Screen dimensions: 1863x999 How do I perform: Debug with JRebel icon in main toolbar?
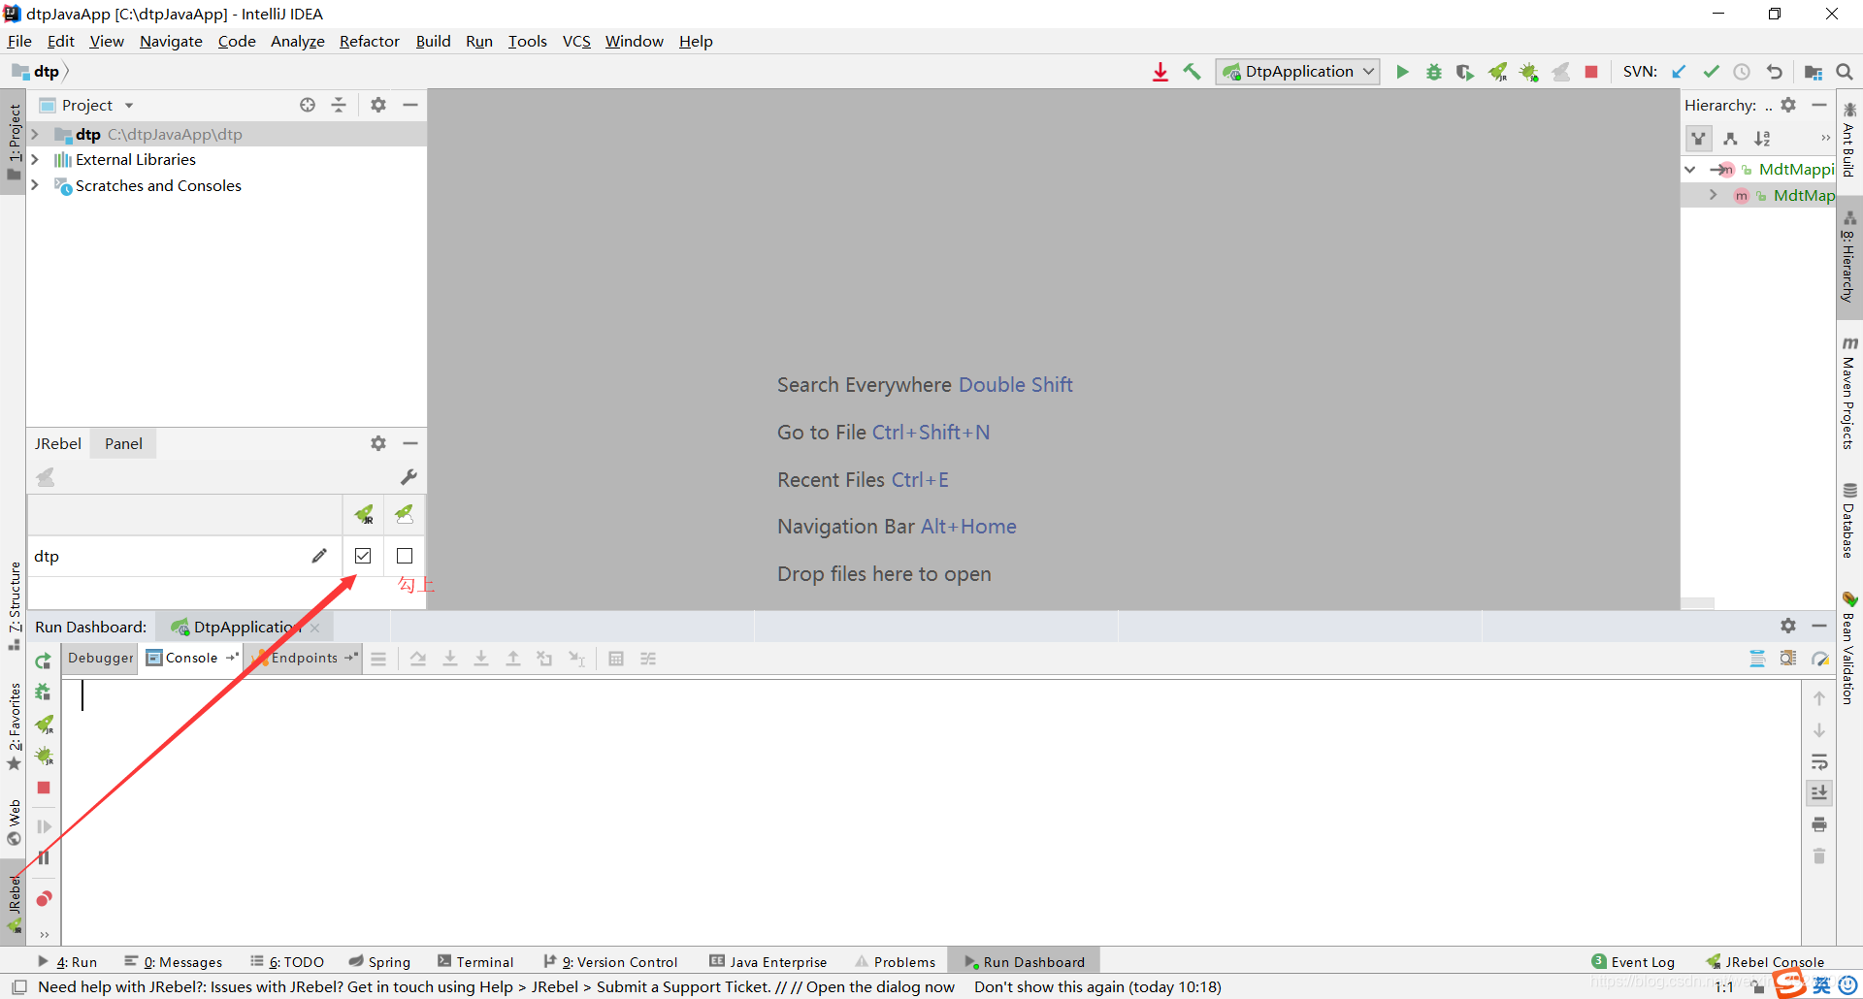pyautogui.click(x=1529, y=72)
